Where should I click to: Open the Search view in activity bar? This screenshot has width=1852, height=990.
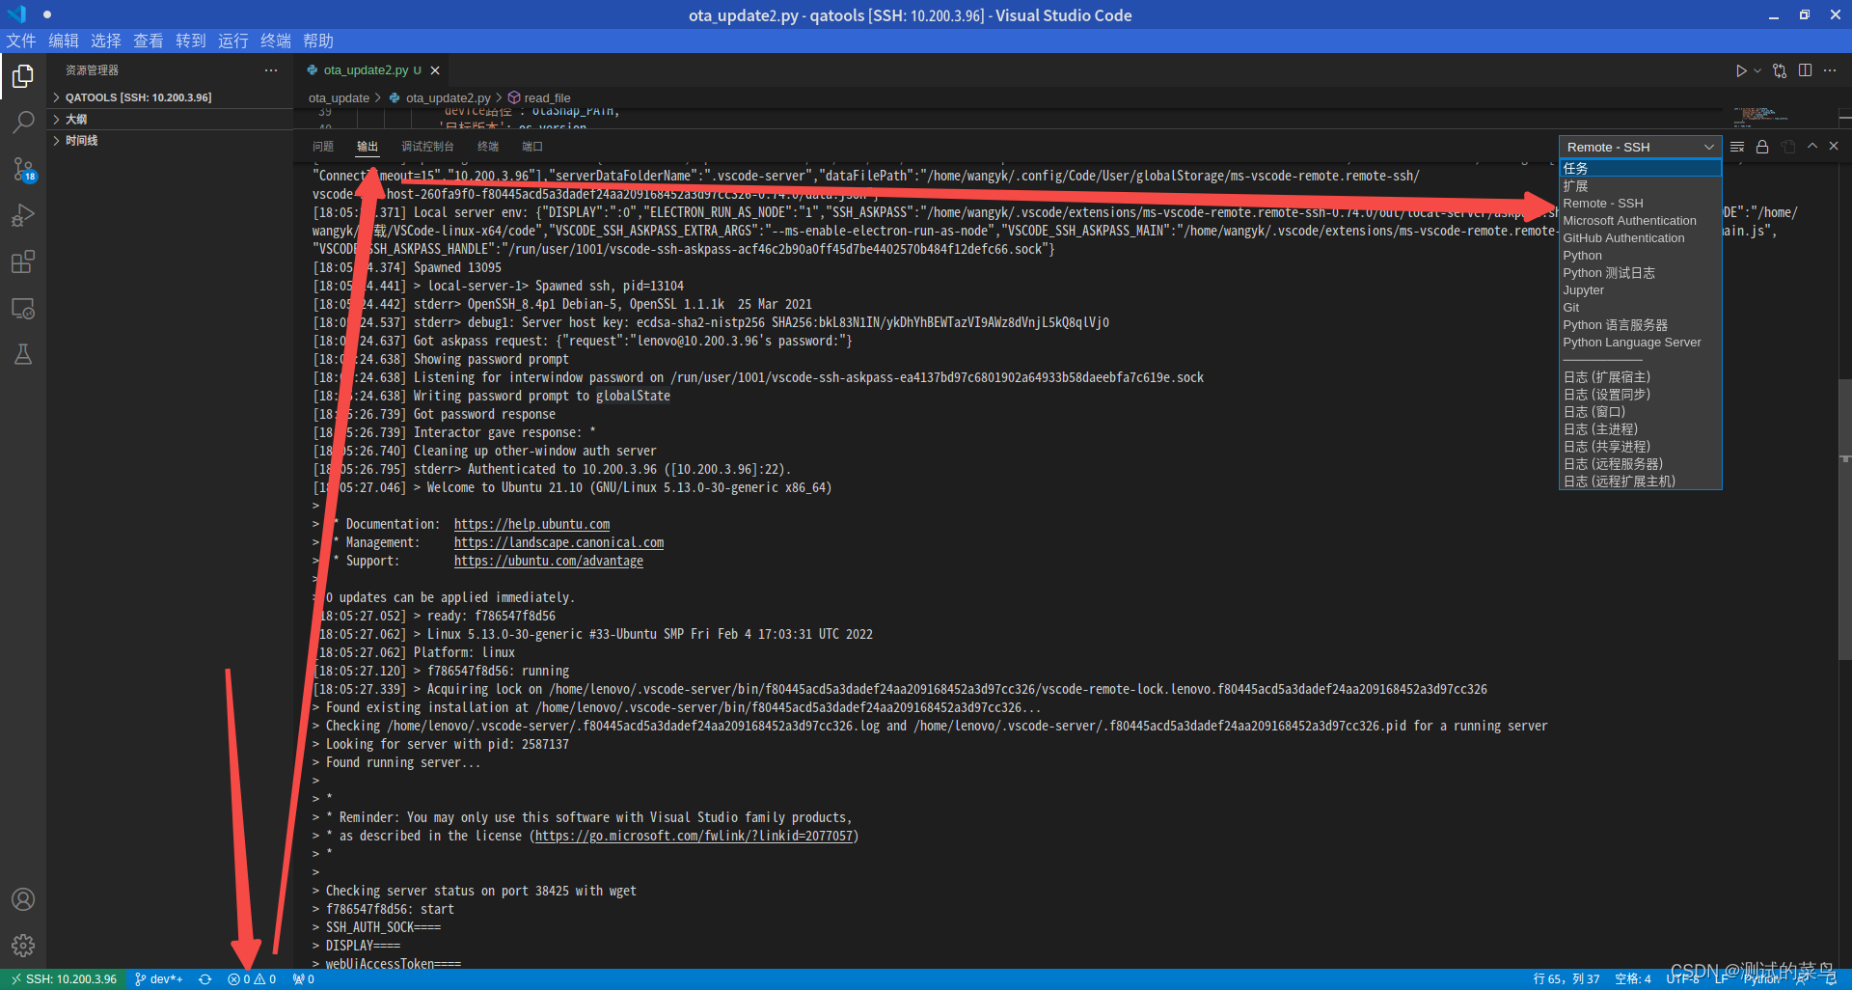(23, 122)
